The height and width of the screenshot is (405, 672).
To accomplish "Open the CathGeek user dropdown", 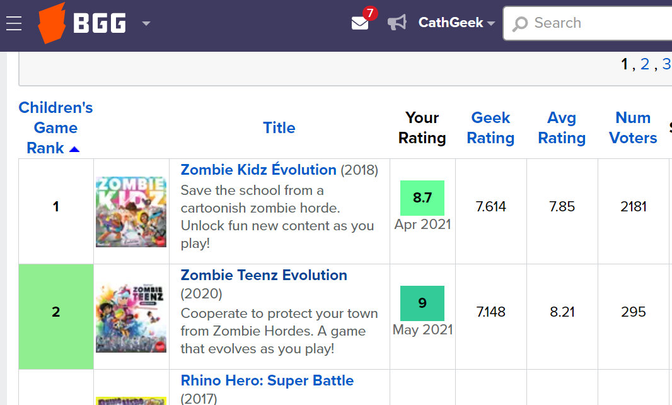I will click(x=456, y=23).
